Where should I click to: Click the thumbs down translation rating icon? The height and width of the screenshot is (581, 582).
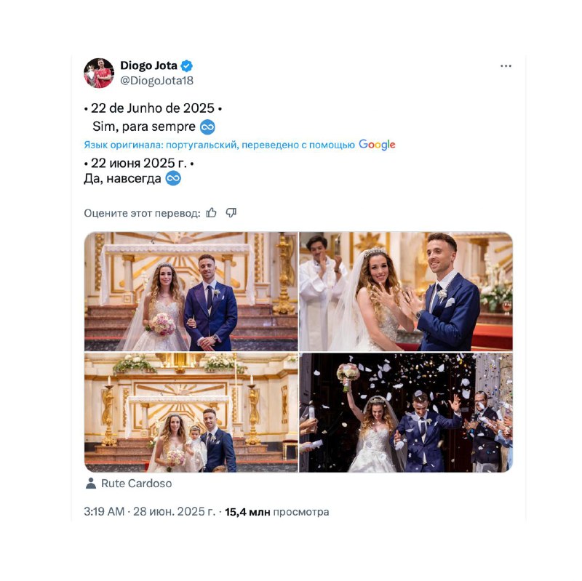pyautogui.click(x=231, y=212)
